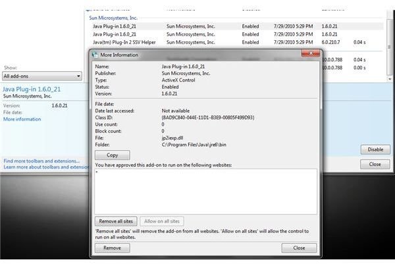
Task: Click the add-on list scrollbar down arrow
Action: tap(390, 79)
